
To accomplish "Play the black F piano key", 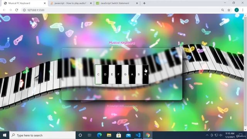I will tap(118, 75).
